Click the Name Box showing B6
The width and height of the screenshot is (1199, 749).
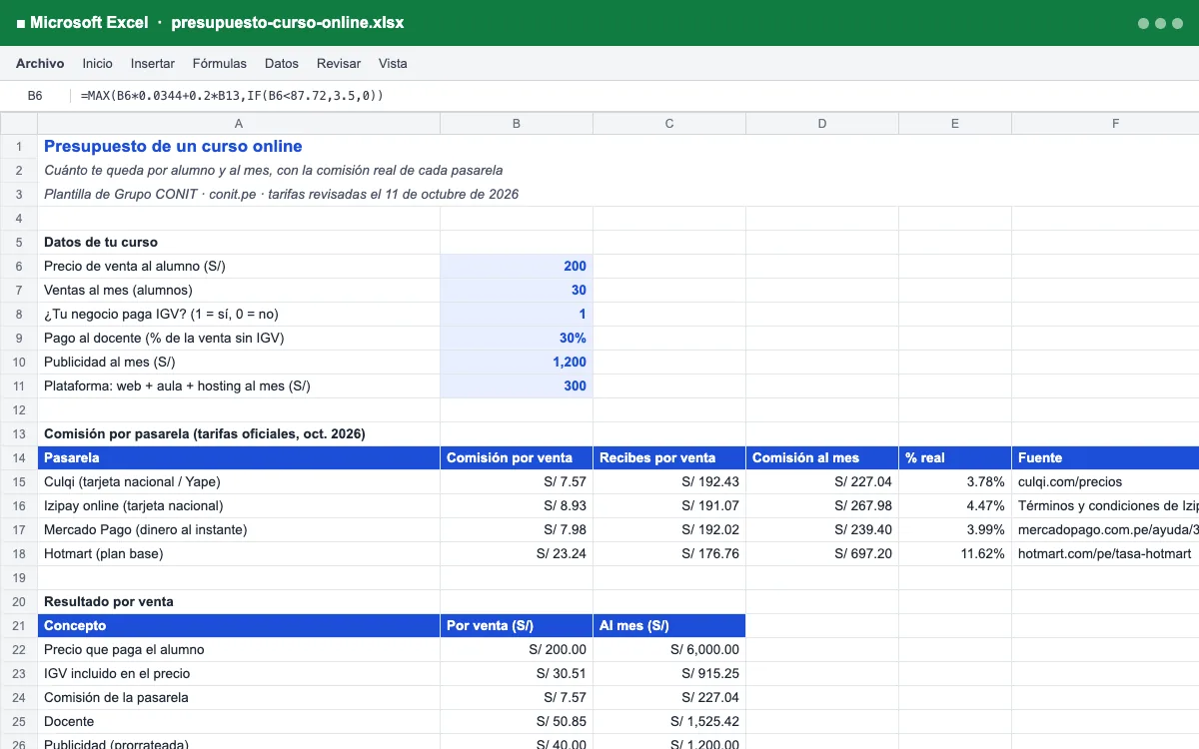click(35, 96)
